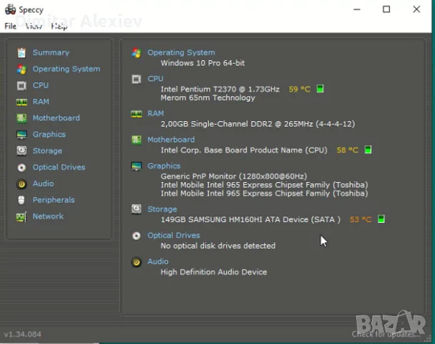Click the Graphics icon in summary pane
435x344 pixels.
click(136, 166)
